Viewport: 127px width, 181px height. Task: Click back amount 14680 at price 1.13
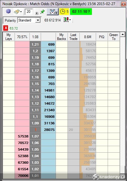[x=48, y=97]
